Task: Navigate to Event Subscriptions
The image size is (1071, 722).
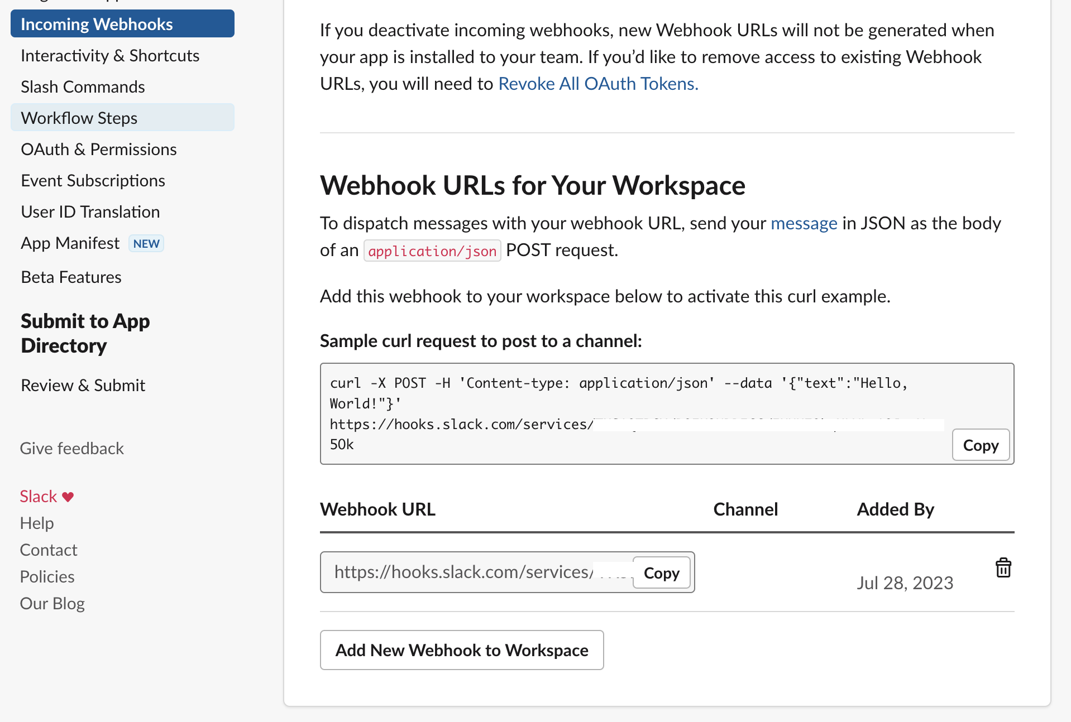Action: [x=93, y=181]
